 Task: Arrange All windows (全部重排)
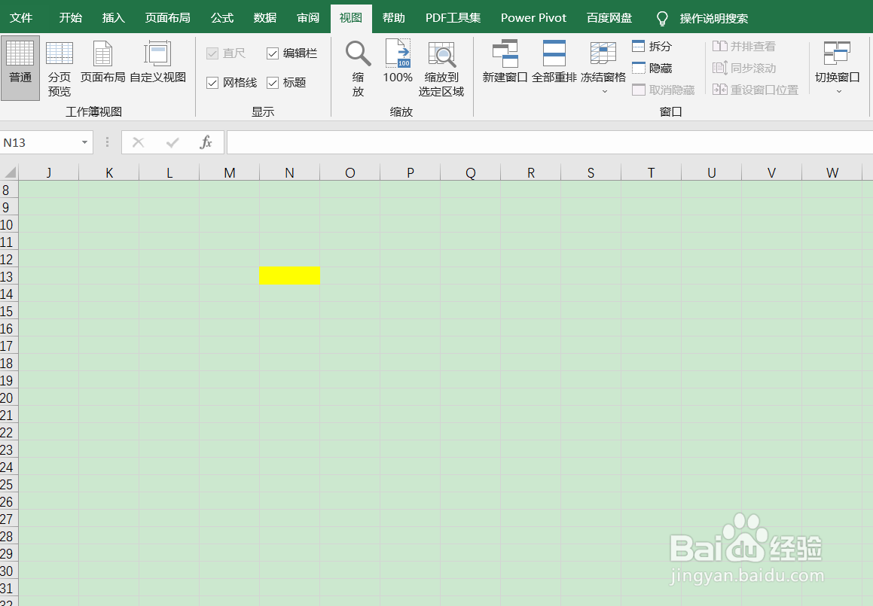(554, 61)
